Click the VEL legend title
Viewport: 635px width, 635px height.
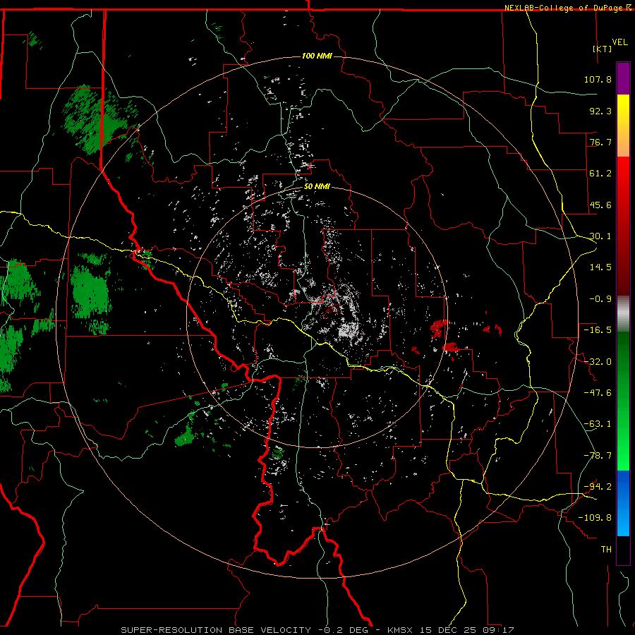pyautogui.click(x=619, y=42)
